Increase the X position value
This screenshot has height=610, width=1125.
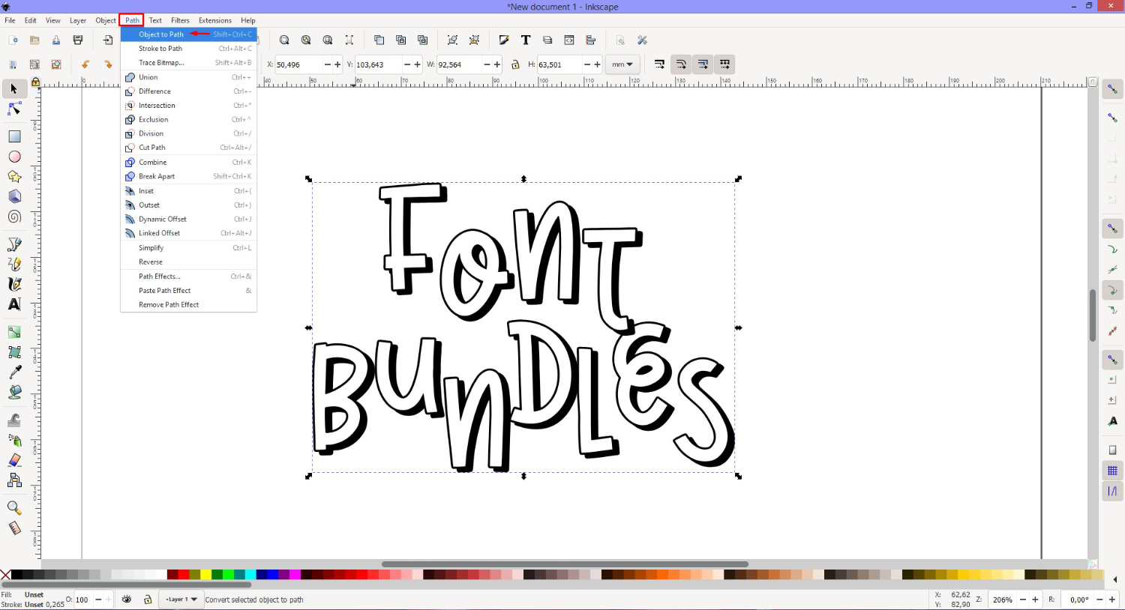(337, 64)
